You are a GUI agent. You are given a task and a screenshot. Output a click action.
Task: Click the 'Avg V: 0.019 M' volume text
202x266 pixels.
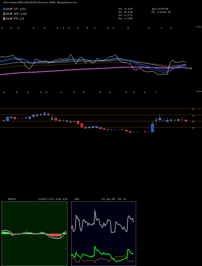coord(160,8)
